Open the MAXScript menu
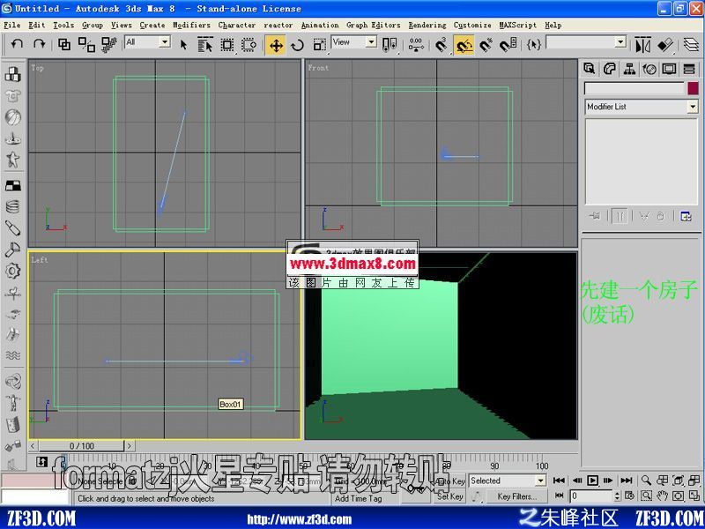Viewport: 705px width, 529px height. (x=518, y=26)
